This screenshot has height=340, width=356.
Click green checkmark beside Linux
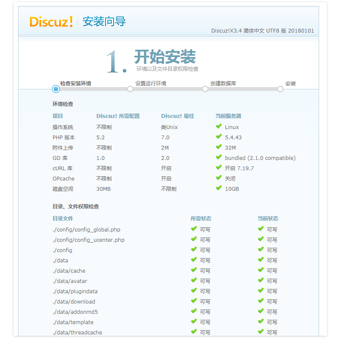point(219,126)
